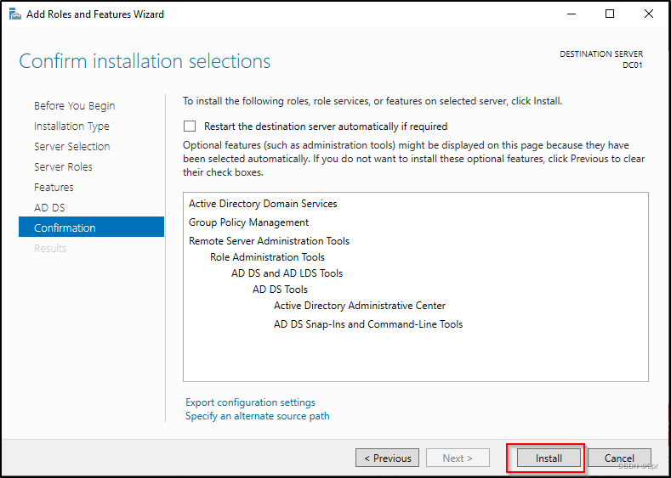Viewport: 671px width, 478px height.
Task: Click the Previous button
Action: click(387, 458)
